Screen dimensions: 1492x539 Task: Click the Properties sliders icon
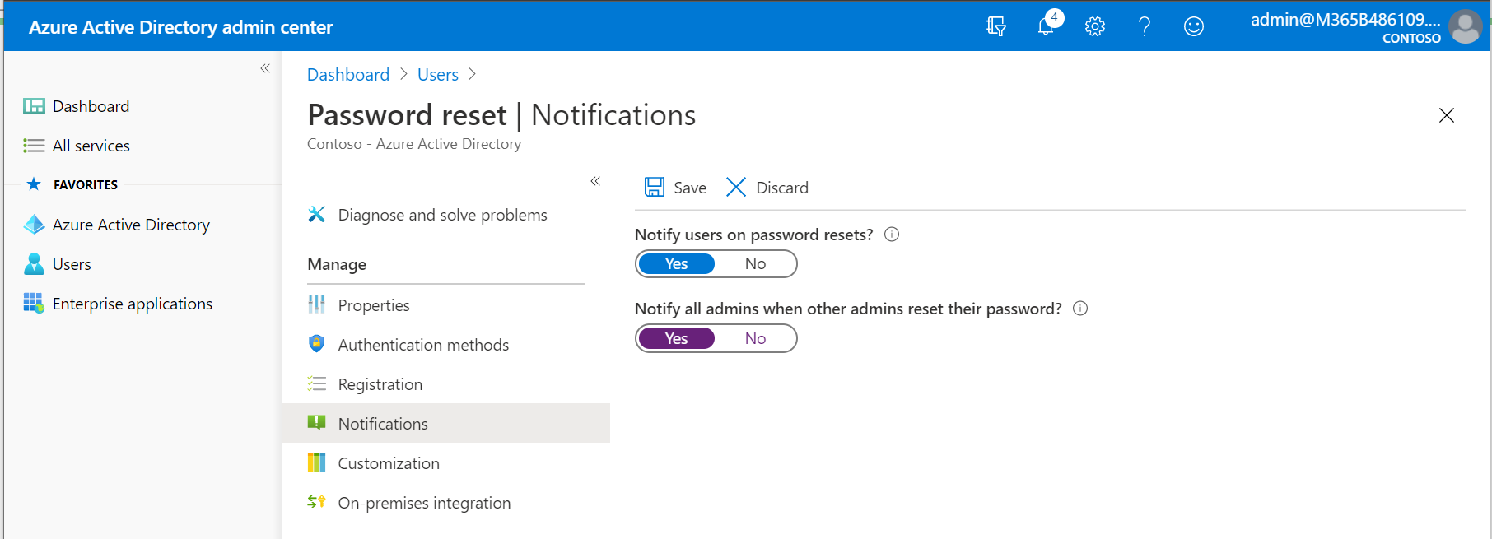click(x=316, y=304)
